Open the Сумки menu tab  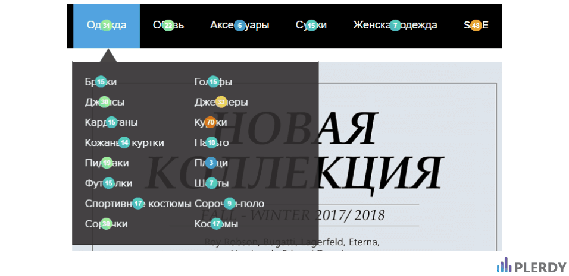(311, 26)
